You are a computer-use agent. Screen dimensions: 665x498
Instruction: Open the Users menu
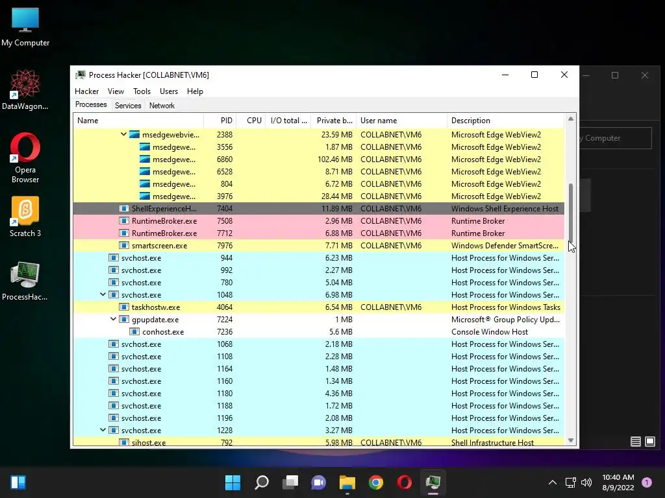(x=169, y=91)
